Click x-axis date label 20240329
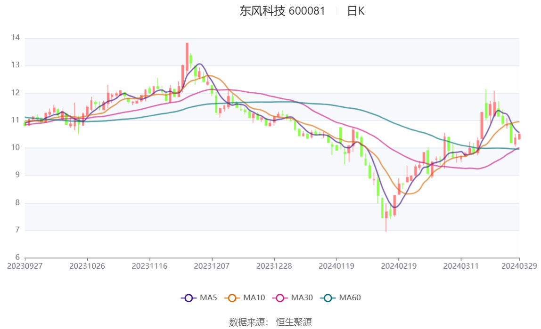This screenshot has width=541, height=329. tap(519, 266)
